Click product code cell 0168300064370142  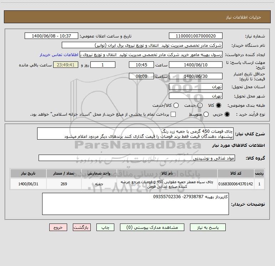[x=236, y=184]
